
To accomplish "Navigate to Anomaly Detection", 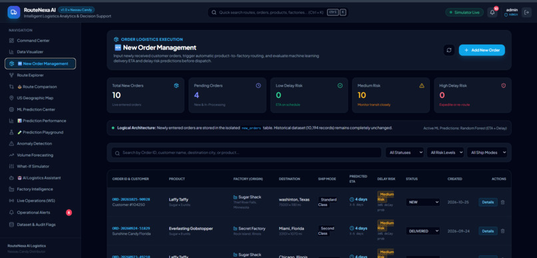I will (x=41, y=143).
